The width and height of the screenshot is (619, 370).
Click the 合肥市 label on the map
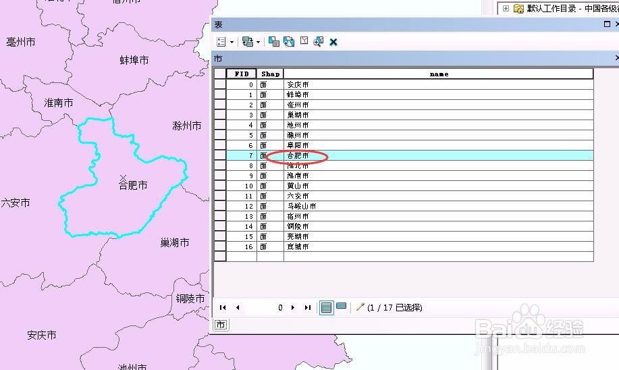point(133,185)
